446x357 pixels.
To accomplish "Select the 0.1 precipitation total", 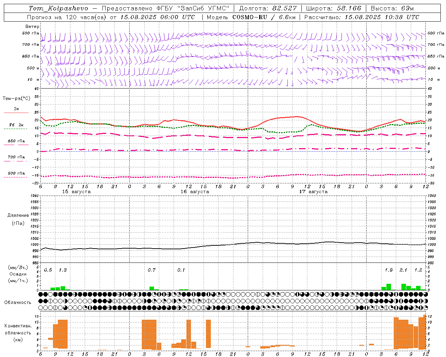I will coord(181,270).
